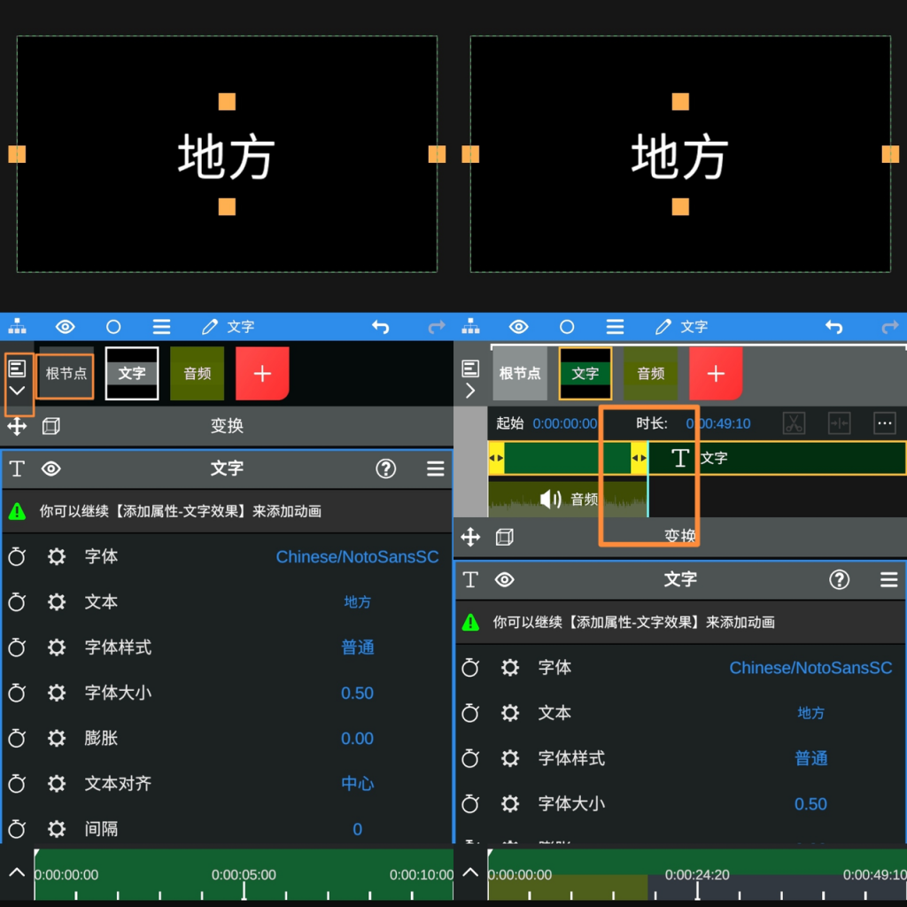Click the 起始 start time value
The height and width of the screenshot is (907, 907).
564,423
